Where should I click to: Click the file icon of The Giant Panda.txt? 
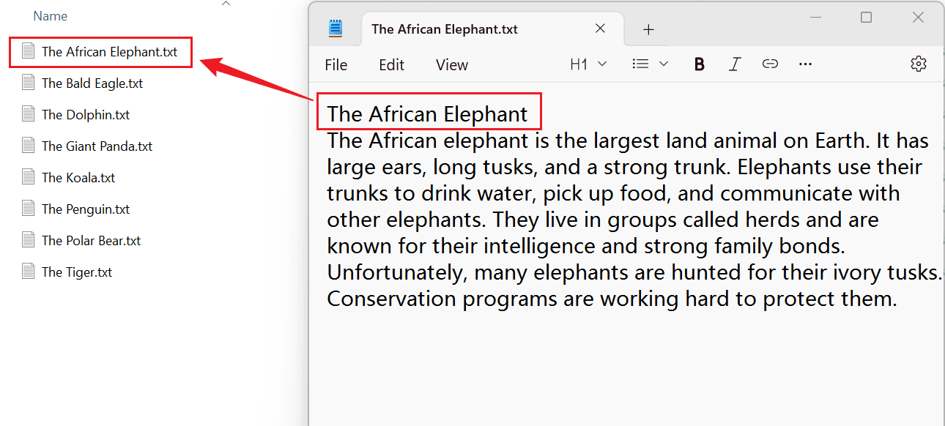pos(29,145)
